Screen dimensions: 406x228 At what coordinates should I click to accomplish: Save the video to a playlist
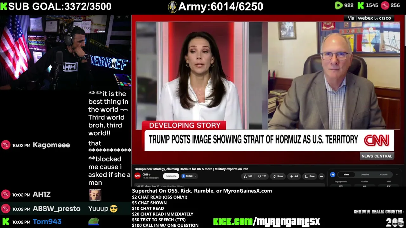pyautogui.click(x=310, y=176)
